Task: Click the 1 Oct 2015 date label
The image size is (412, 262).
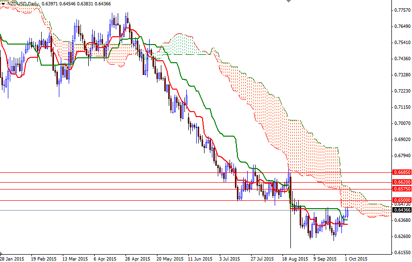Action: (355, 258)
